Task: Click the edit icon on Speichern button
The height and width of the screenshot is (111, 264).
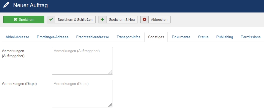Action: [x=16, y=19]
